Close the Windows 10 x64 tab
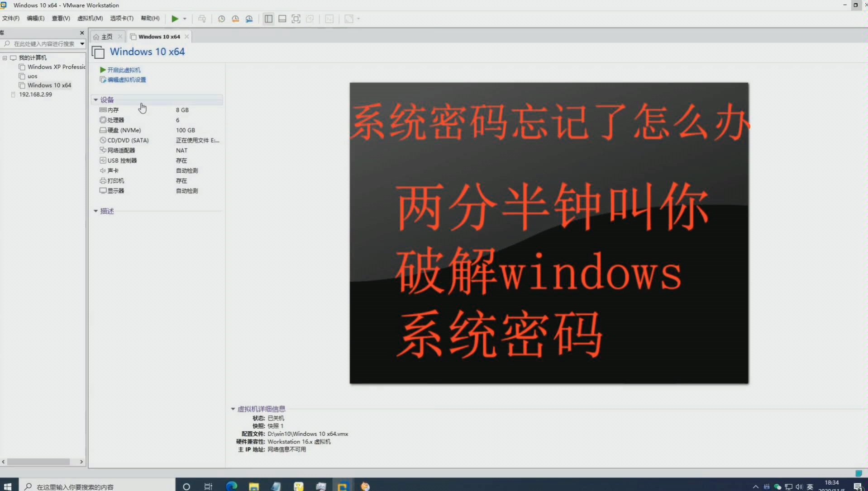Image resolution: width=868 pixels, height=491 pixels. tap(186, 37)
